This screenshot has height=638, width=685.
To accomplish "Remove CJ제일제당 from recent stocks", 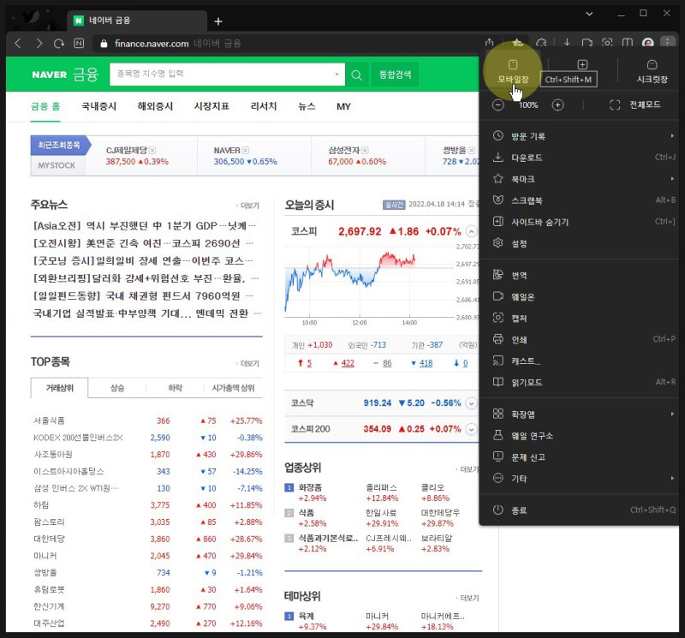I will pos(152,151).
